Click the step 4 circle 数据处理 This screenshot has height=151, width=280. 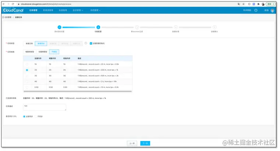coord(176,27)
